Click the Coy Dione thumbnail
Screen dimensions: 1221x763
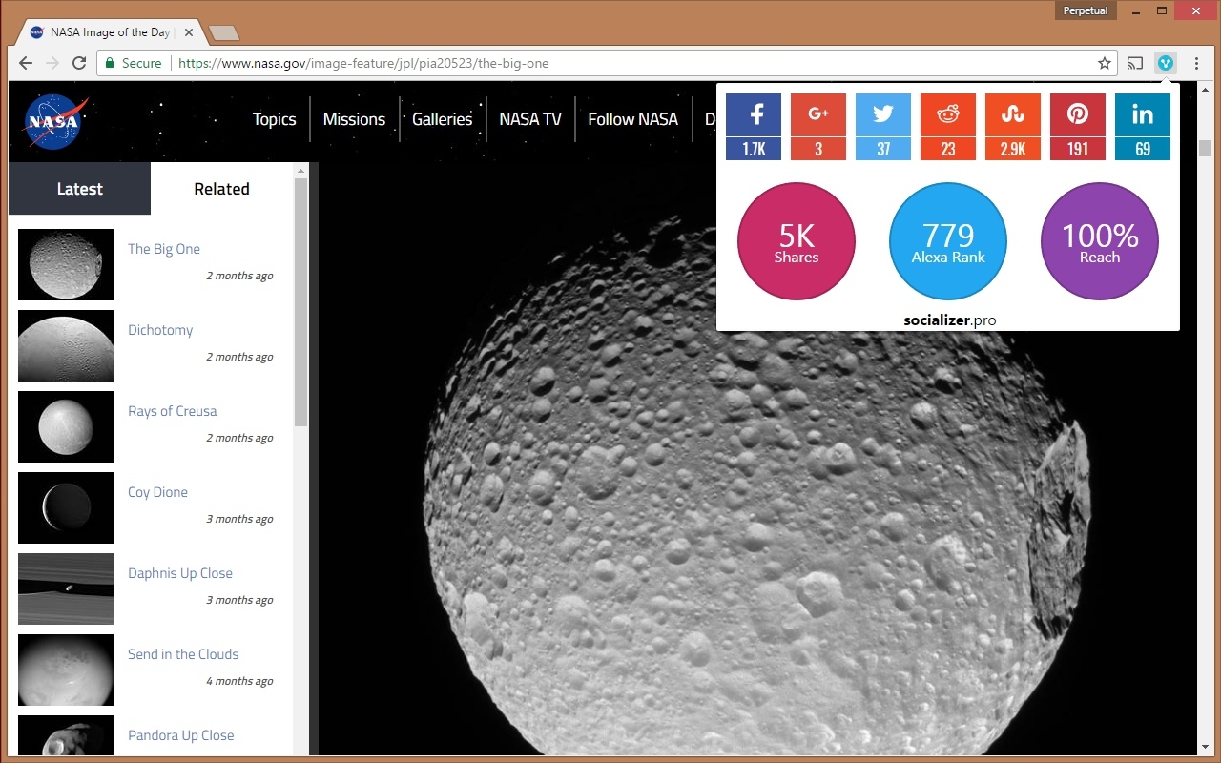66,507
